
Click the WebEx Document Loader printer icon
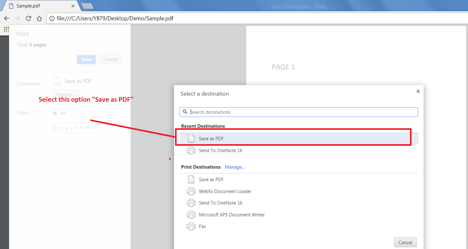pos(191,191)
